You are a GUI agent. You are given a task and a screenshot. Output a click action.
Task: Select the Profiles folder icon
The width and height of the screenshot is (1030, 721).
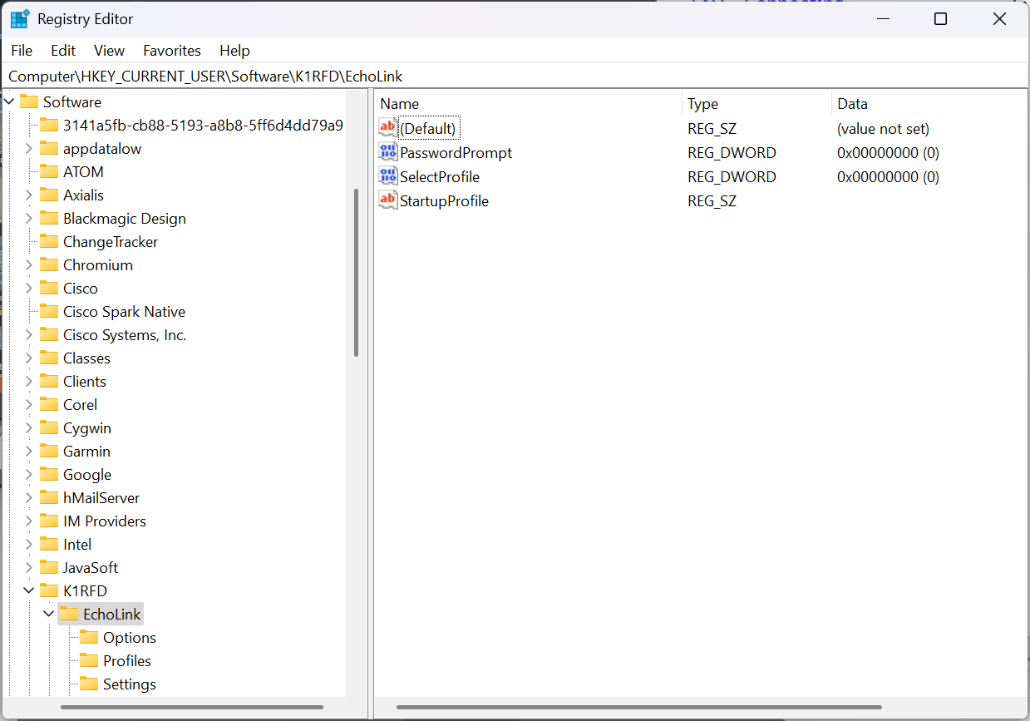(89, 661)
